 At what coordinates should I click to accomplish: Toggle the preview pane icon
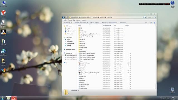pos(151,23)
